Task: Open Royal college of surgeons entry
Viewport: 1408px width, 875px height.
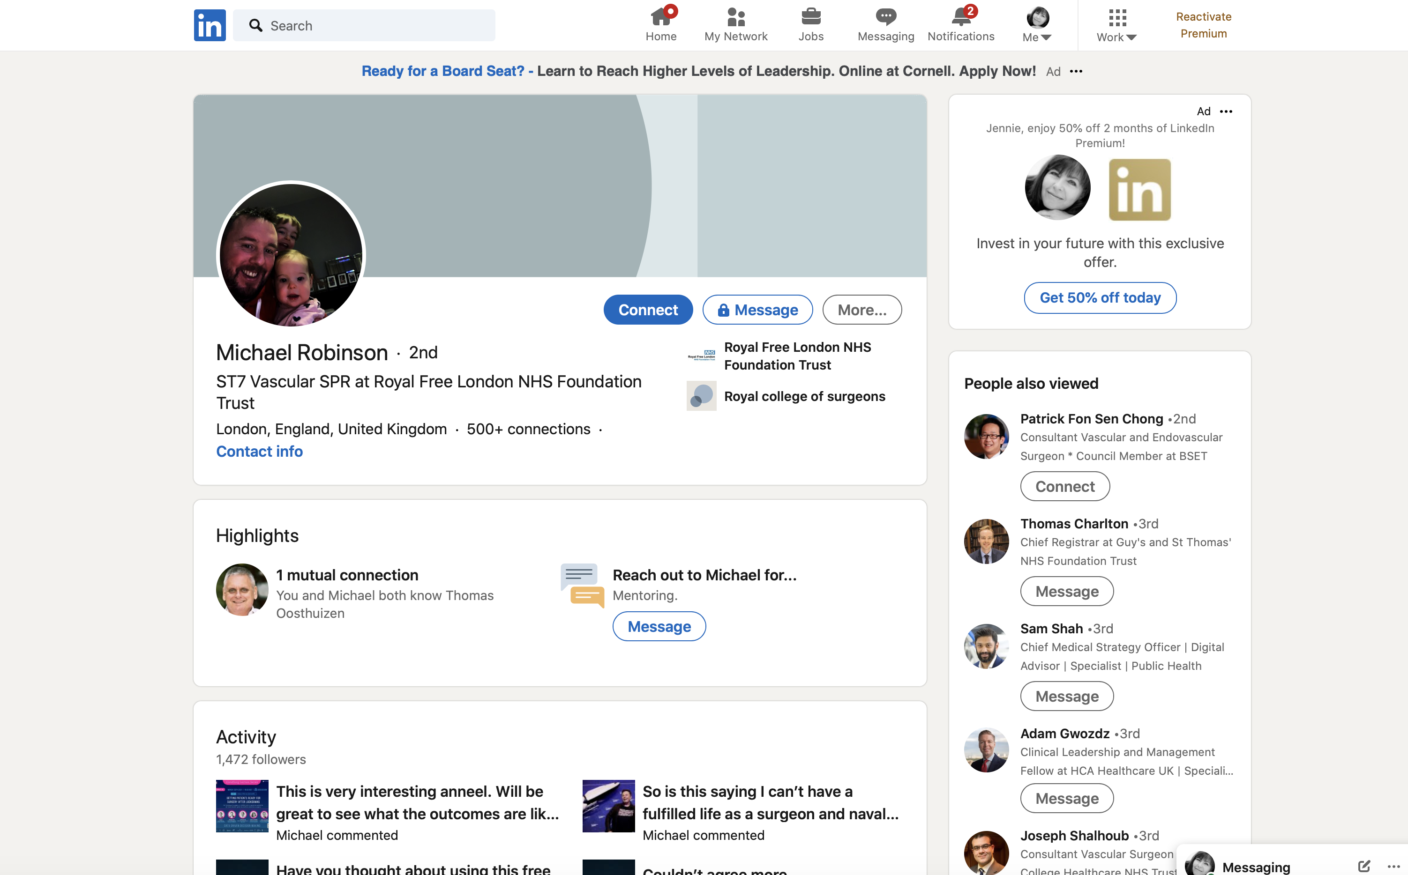Action: coord(805,396)
